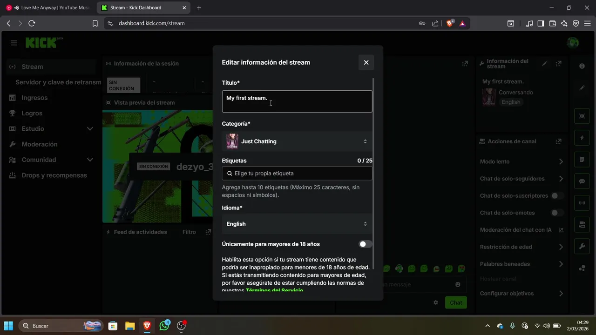Pop out the chat panel
The width and height of the screenshot is (596, 335).
[x=465, y=64]
